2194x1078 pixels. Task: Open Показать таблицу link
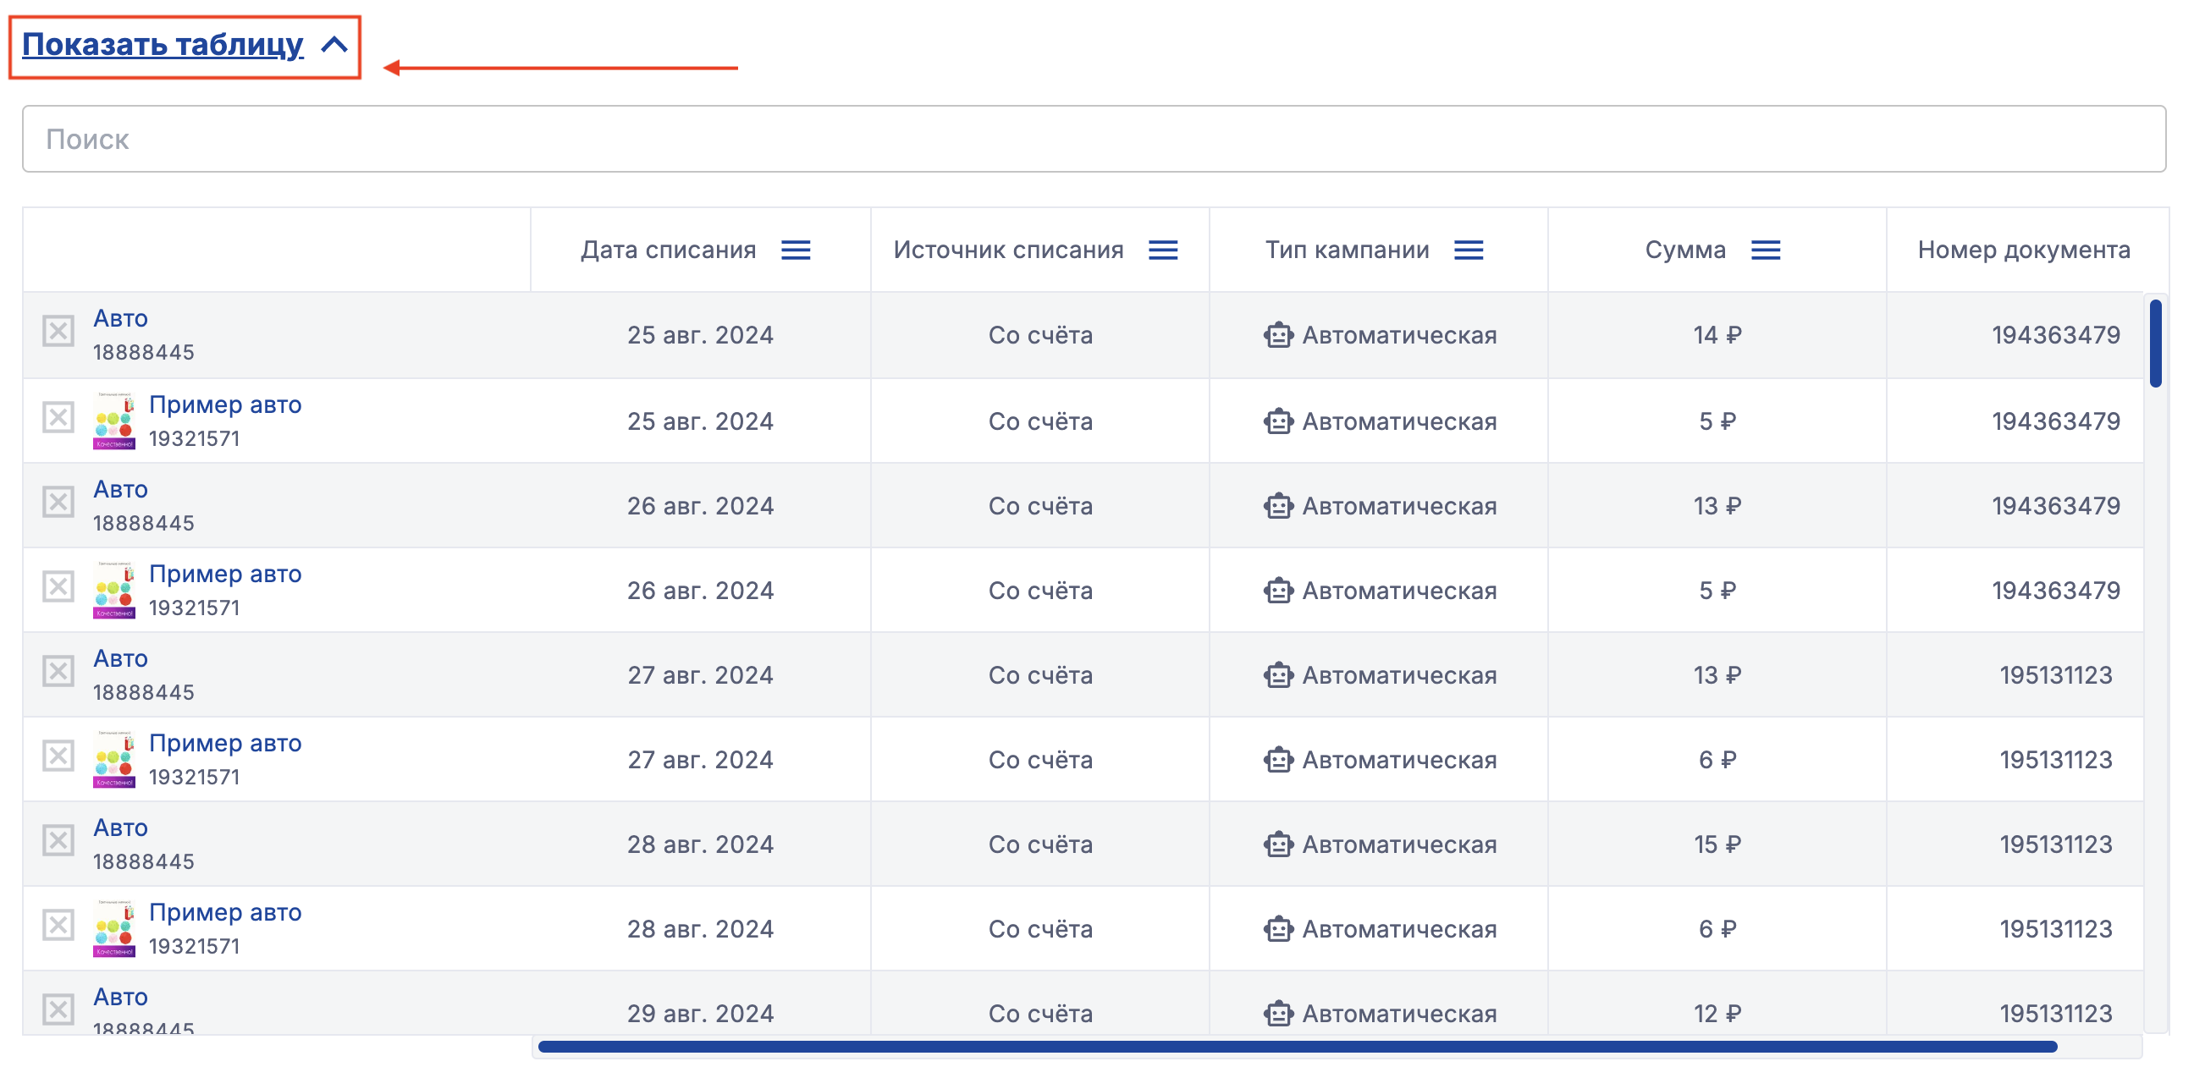click(x=162, y=44)
